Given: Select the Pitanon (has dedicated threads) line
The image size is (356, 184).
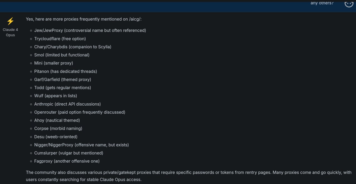Looking at the screenshot, I should click(x=66, y=71).
